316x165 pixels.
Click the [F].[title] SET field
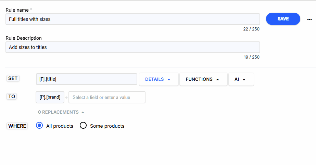[86, 79]
